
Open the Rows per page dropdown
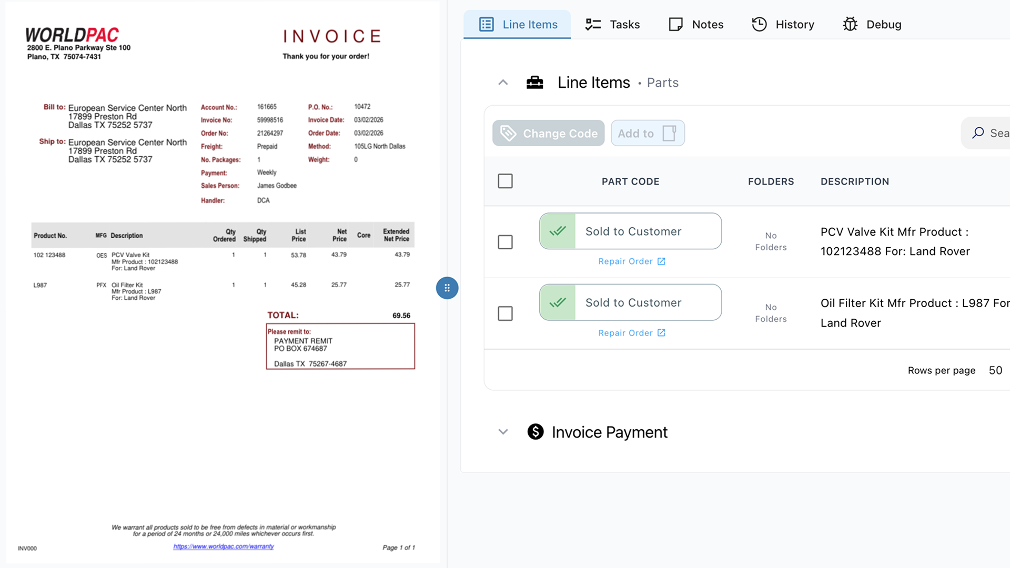point(995,370)
